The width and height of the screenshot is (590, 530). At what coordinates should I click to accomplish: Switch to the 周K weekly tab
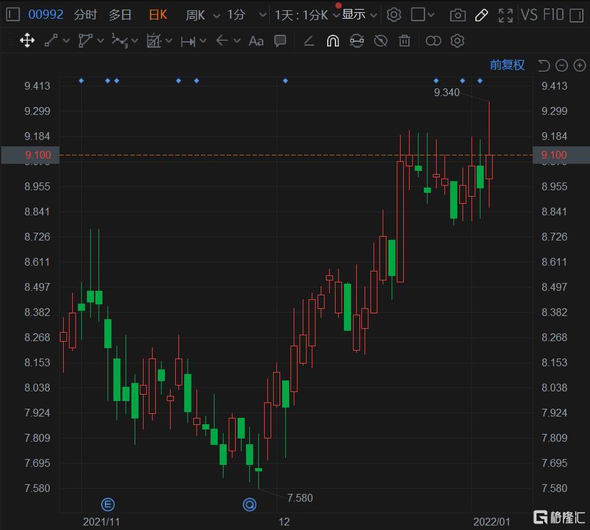coord(195,15)
